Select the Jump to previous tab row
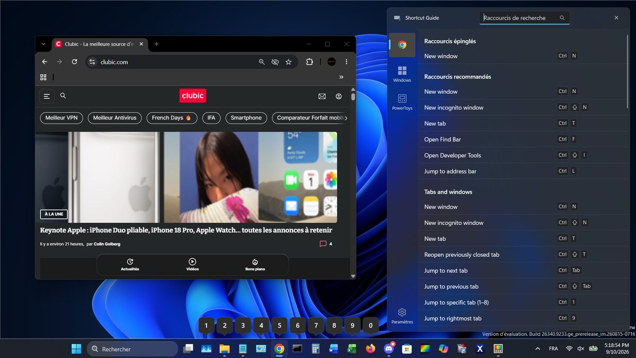Viewport: 636px width, 358px height. point(524,286)
